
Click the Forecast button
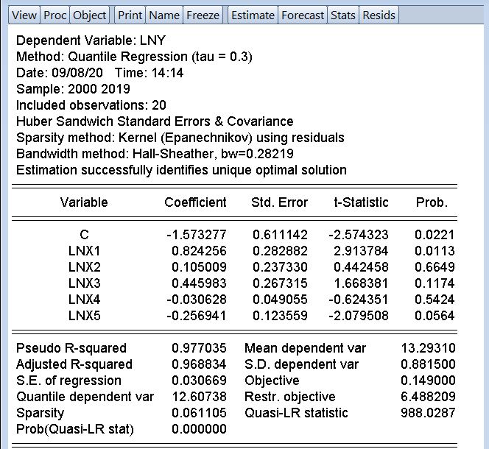click(303, 15)
